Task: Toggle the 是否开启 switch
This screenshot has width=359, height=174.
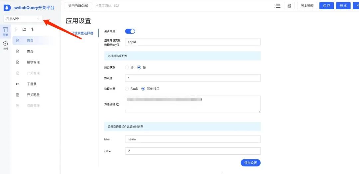Action: [130, 31]
